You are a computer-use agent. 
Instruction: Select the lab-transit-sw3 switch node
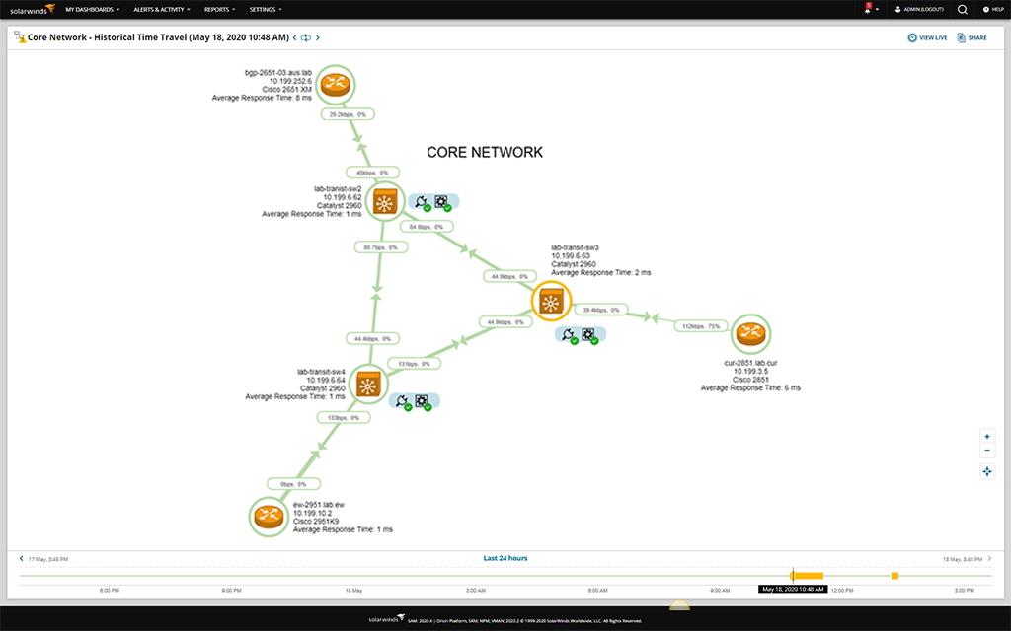pos(551,303)
